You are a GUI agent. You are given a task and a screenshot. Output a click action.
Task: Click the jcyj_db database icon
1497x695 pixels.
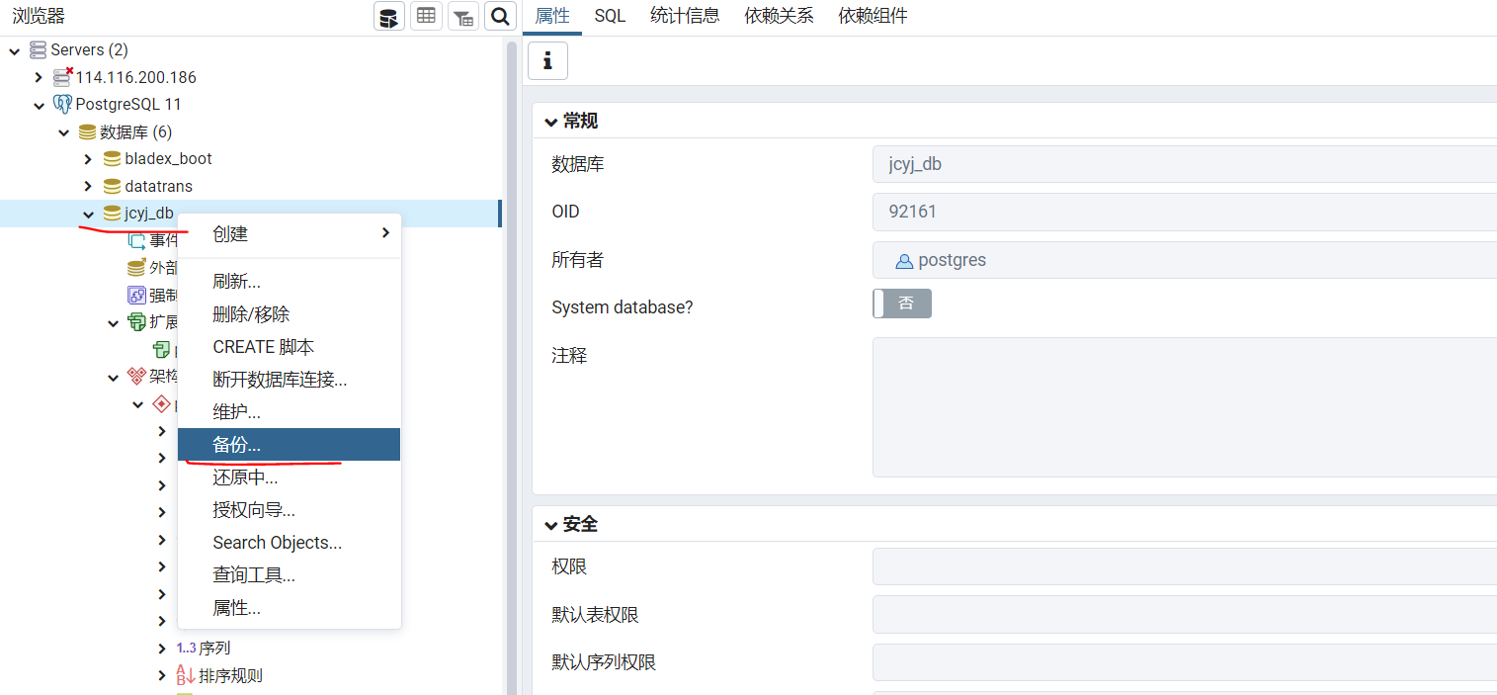[x=113, y=213]
